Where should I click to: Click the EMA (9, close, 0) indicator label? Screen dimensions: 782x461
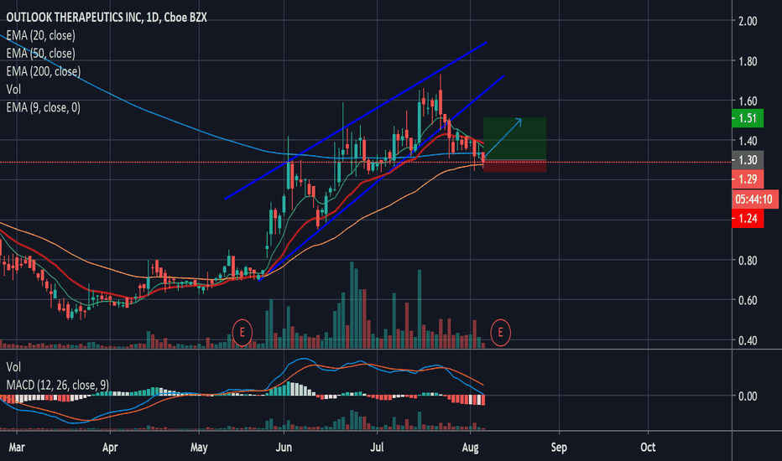point(44,107)
